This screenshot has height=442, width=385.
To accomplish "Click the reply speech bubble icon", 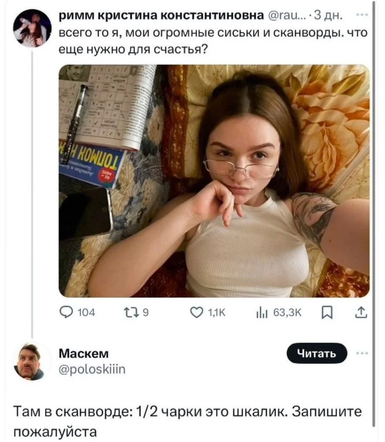I will click(66, 313).
